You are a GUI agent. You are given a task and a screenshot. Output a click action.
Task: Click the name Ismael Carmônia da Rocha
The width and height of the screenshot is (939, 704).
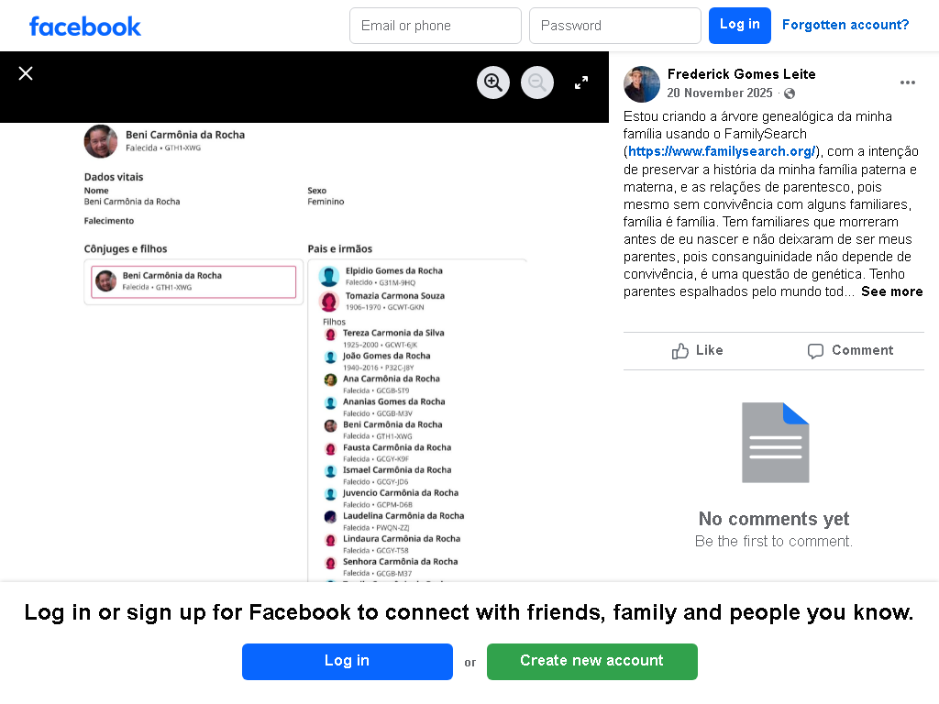397,470
